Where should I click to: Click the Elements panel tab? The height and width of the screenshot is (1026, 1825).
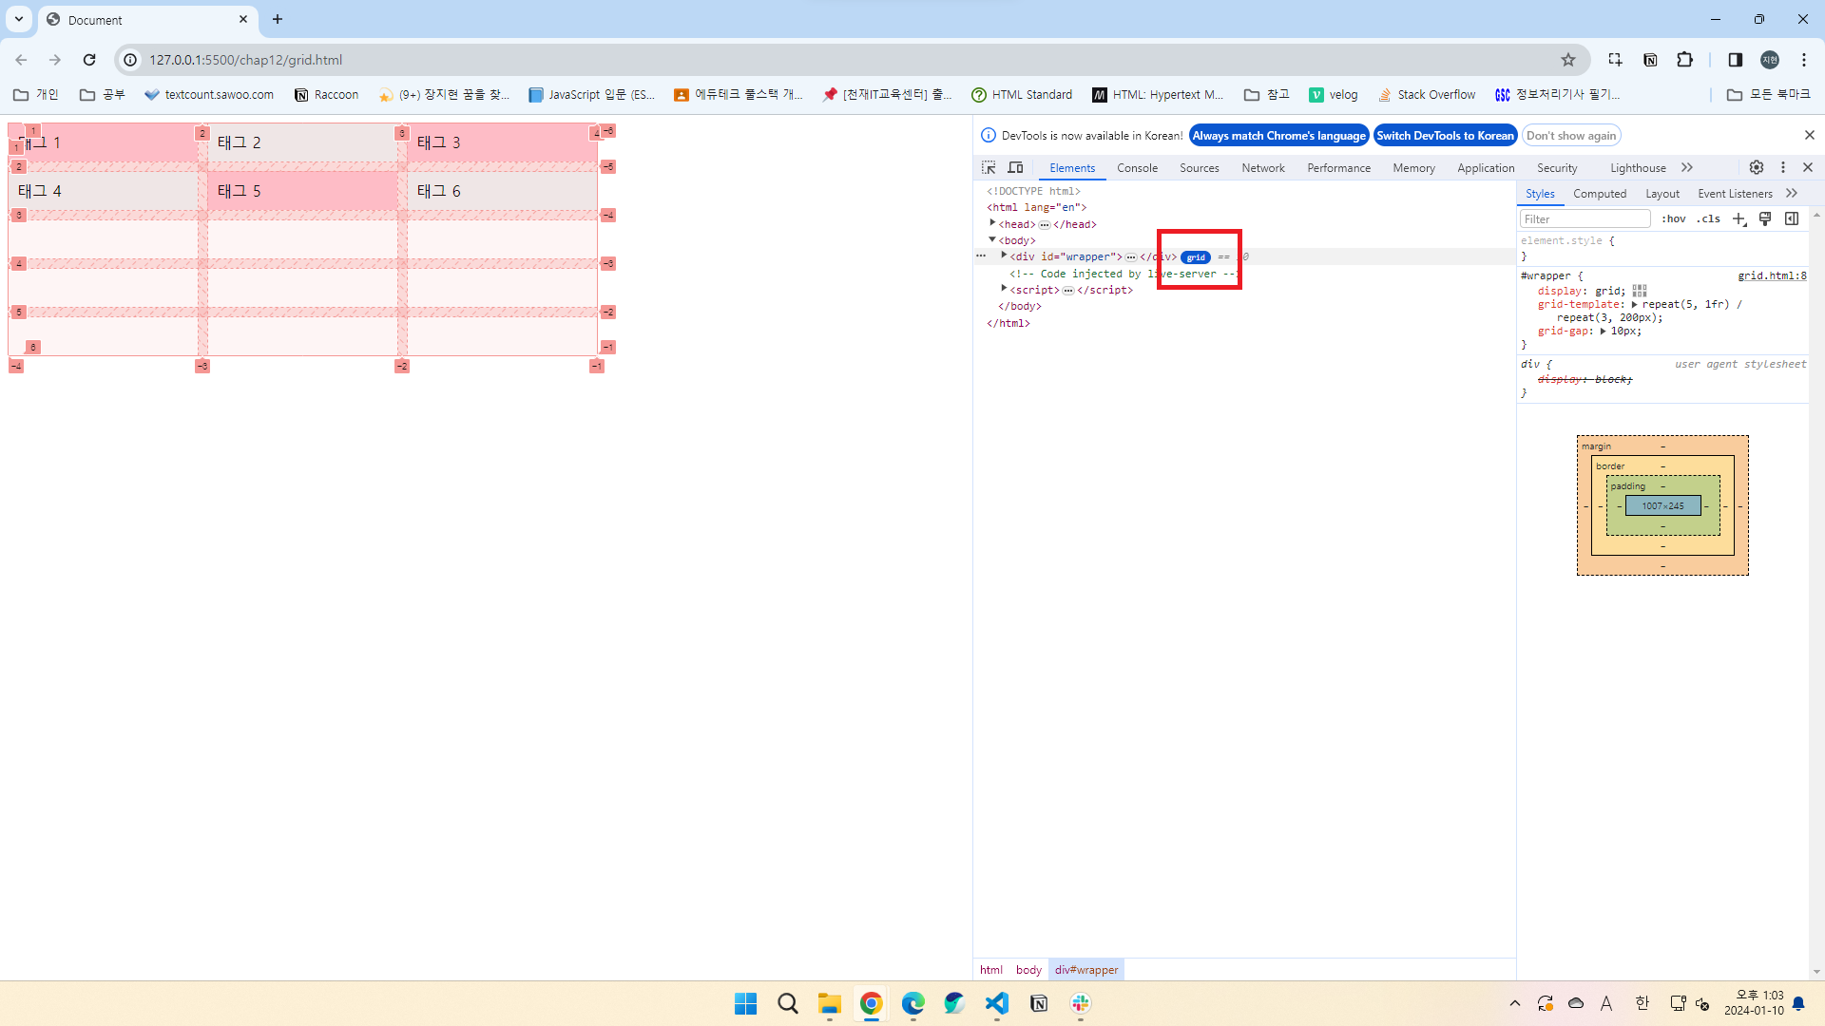pyautogui.click(x=1071, y=168)
